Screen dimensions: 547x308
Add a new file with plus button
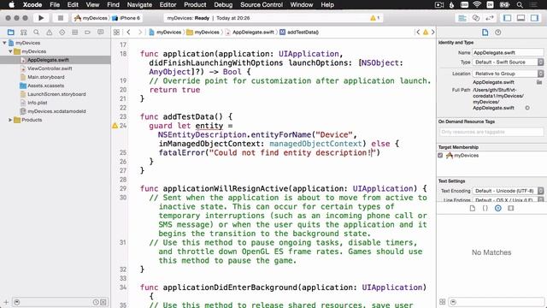tap(6, 302)
